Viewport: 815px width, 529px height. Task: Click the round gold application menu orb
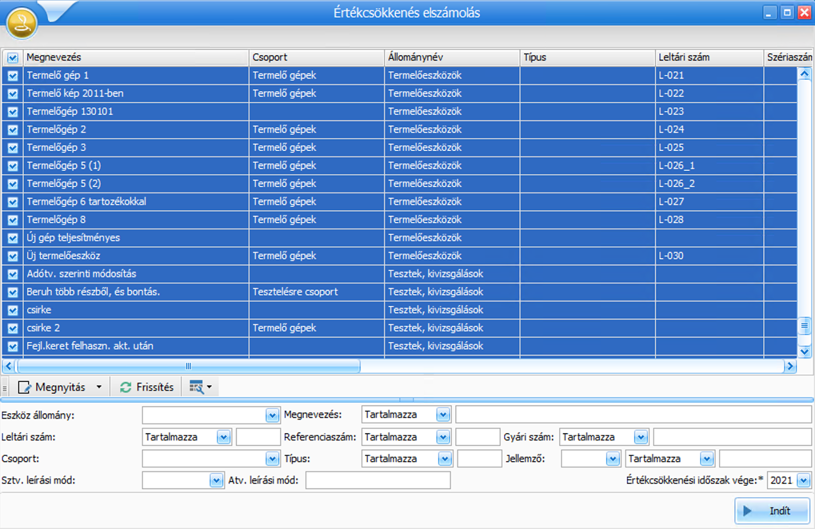tap(21, 23)
